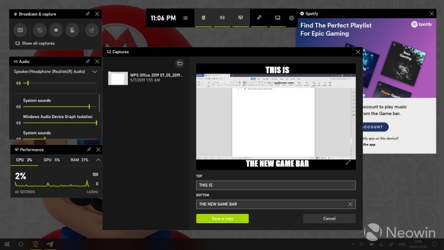Select the WPS Office 2019 capture thumbnail
Screen dimensions: 444x250
118,78
